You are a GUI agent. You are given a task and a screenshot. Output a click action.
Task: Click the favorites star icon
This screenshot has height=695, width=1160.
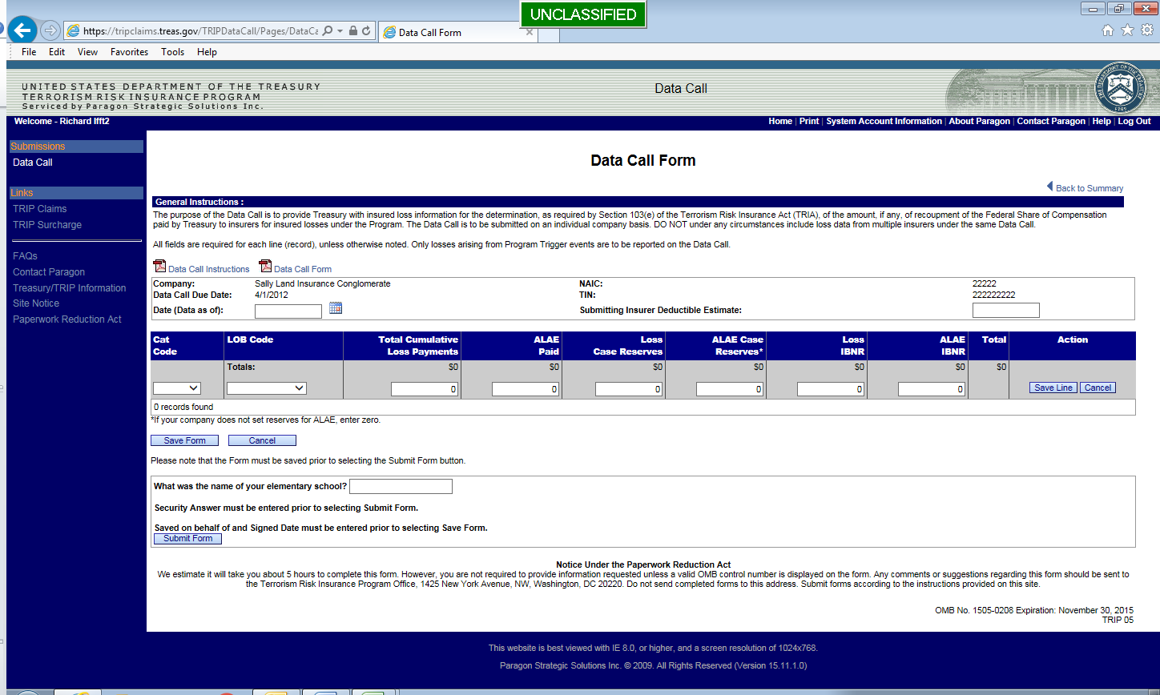(1127, 30)
